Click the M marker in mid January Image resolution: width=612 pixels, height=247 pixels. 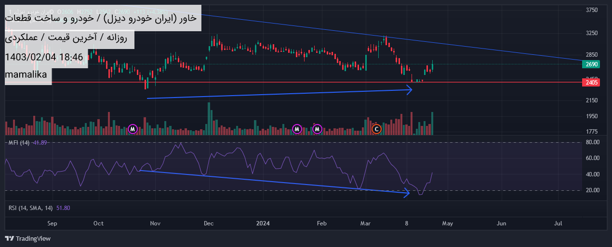point(297,129)
